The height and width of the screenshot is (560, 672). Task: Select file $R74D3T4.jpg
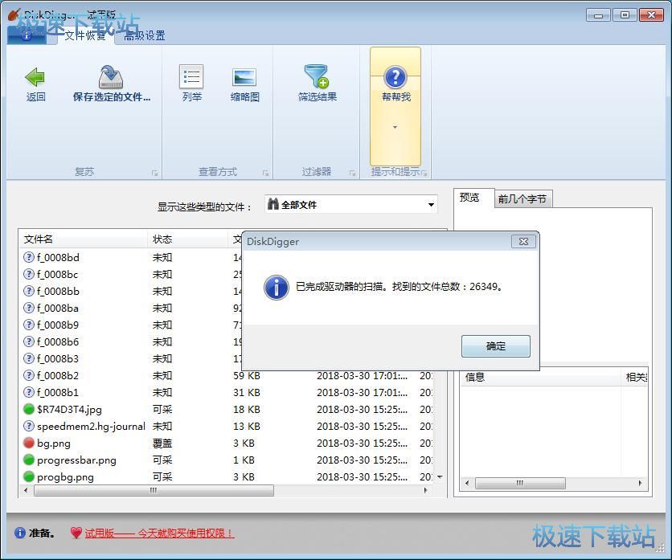(69, 410)
